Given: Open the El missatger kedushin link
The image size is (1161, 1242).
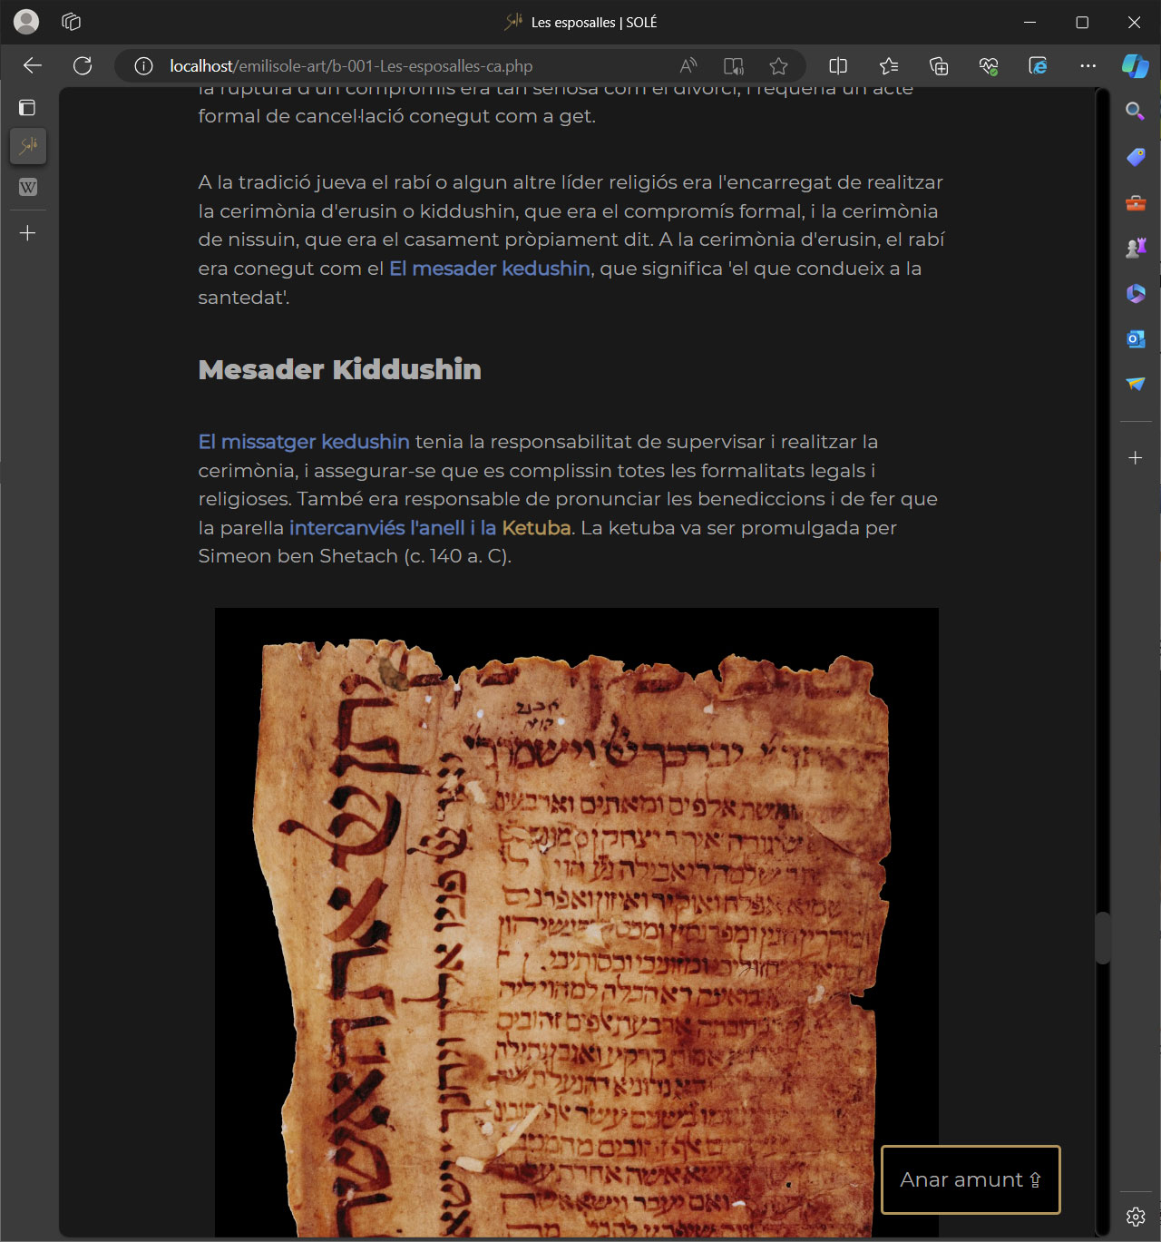Looking at the screenshot, I should point(304,442).
